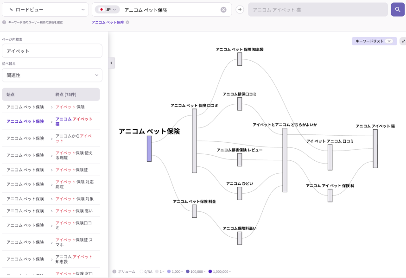Click the 始点 column header
The width and height of the screenshot is (406, 278).
click(11, 95)
